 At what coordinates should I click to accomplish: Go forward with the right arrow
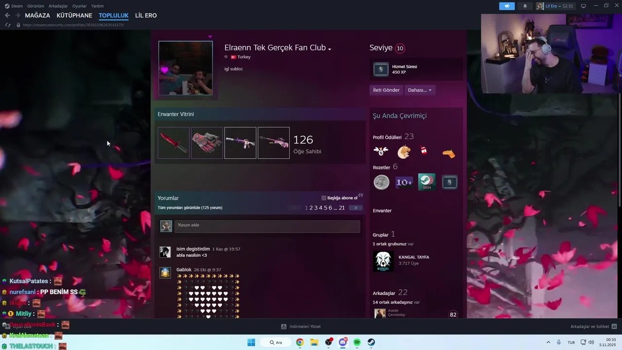tap(17, 16)
